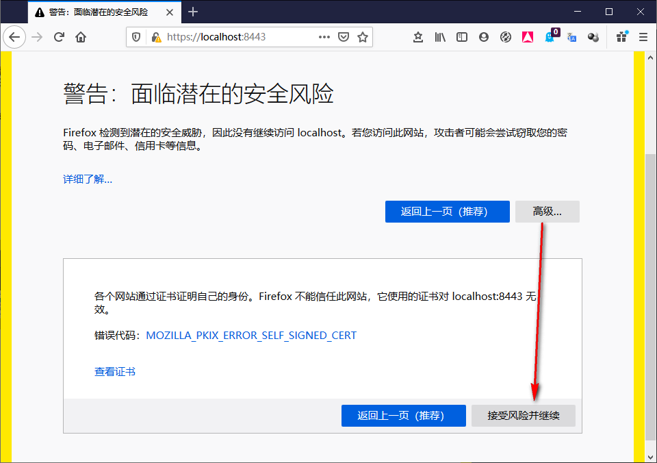Click upper 返回上一页（推荐）button
The image size is (657, 463).
(447, 212)
